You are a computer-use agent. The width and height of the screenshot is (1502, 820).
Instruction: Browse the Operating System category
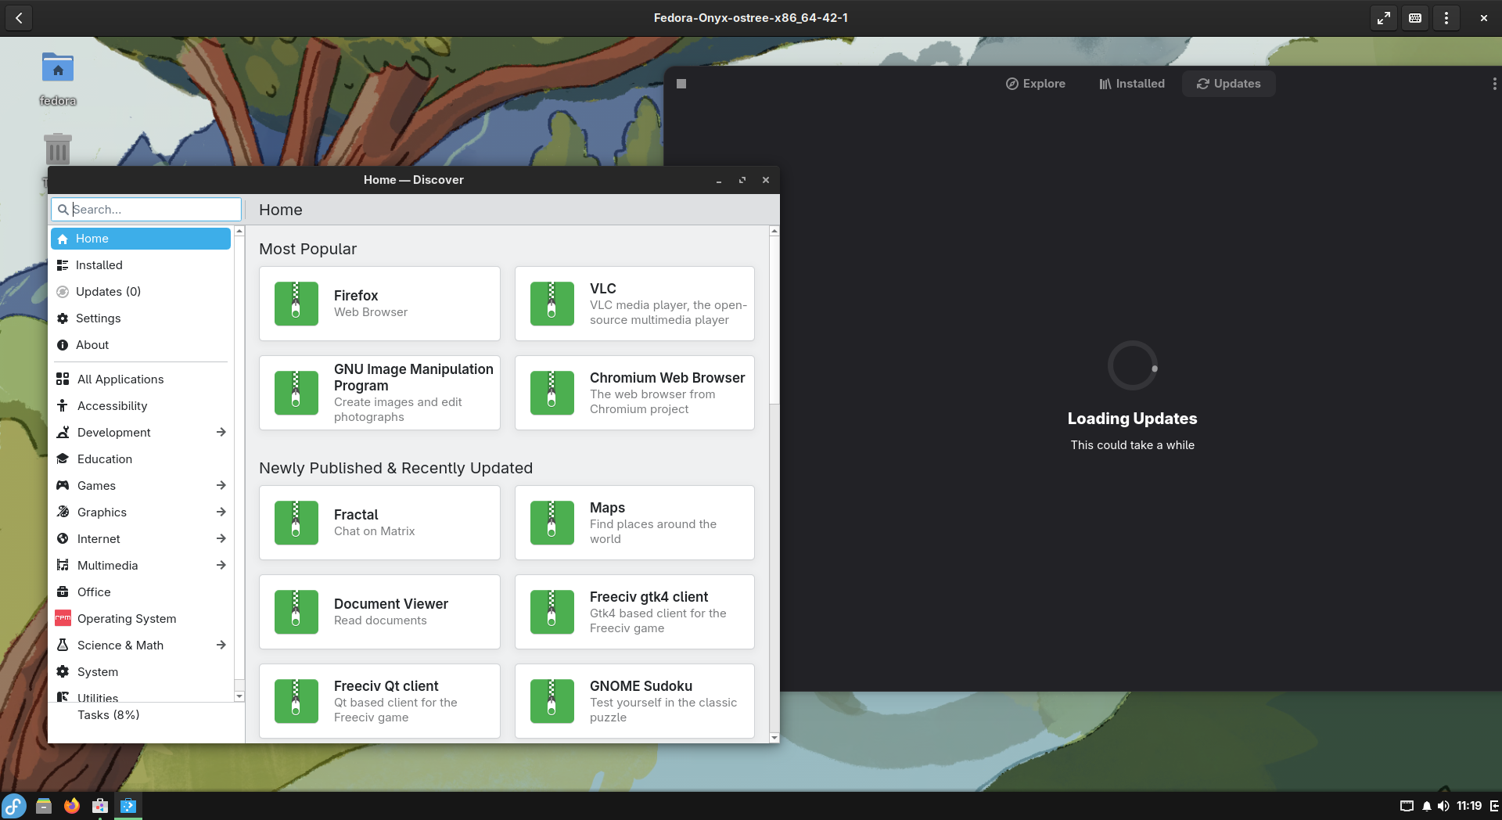pyautogui.click(x=141, y=619)
